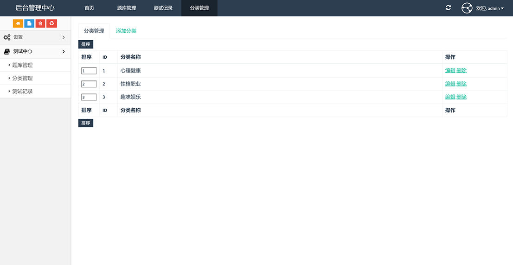
Task: Click the gears icon beside 设置
Action: [x=7, y=37]
